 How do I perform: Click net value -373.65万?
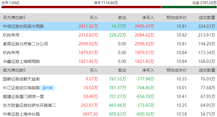tap(145, 105)
